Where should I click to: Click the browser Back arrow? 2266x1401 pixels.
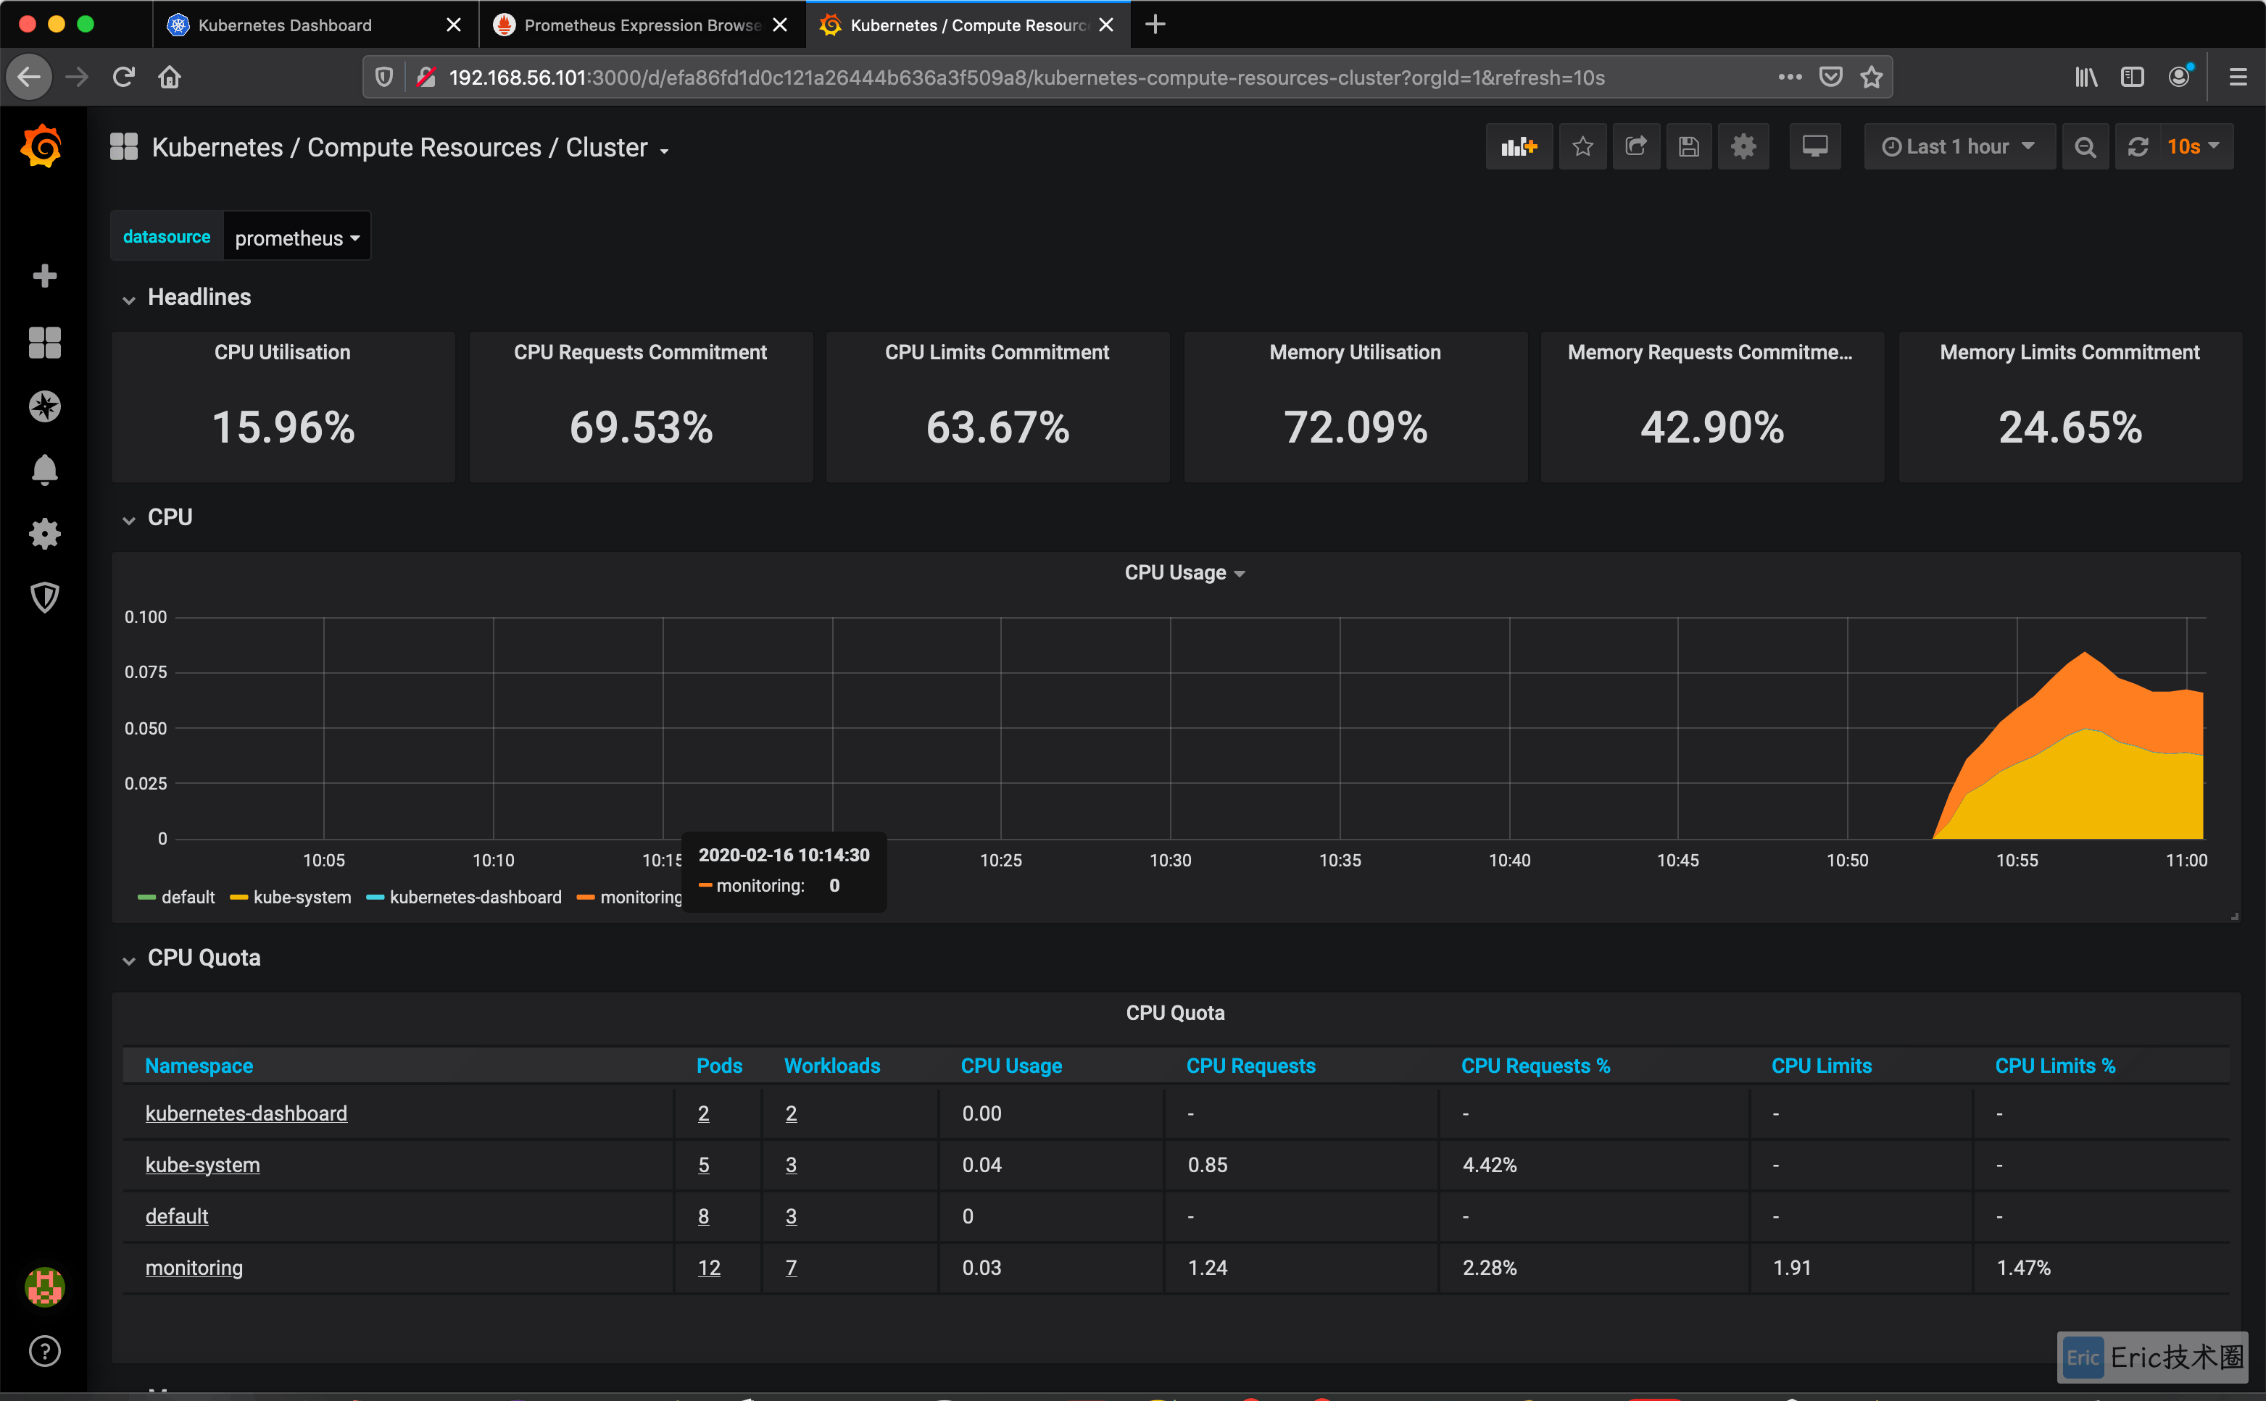tap(30, 77)
